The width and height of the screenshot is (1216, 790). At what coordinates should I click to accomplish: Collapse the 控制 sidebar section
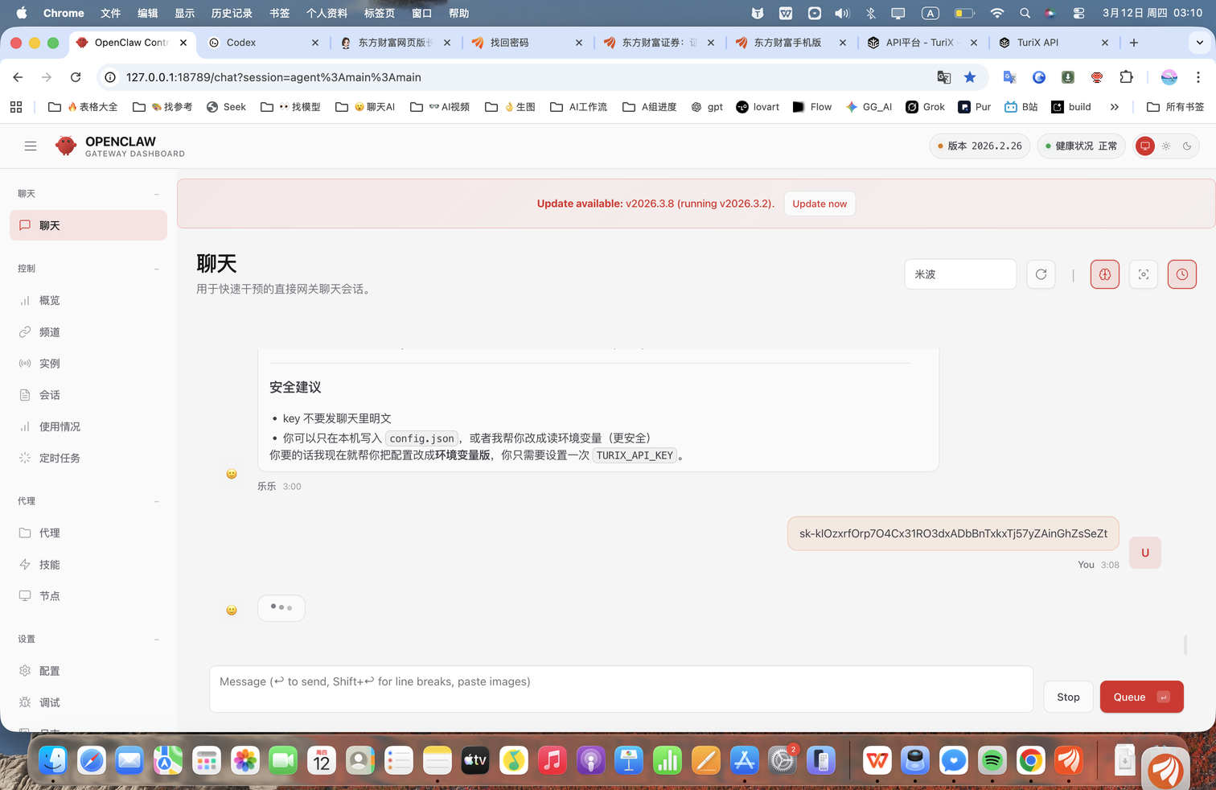pyautogui.click(x=157, y=269)
